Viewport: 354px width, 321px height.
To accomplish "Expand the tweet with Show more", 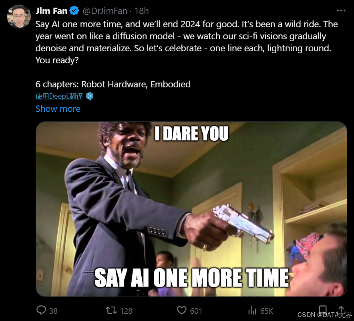I will coord(58,109).
